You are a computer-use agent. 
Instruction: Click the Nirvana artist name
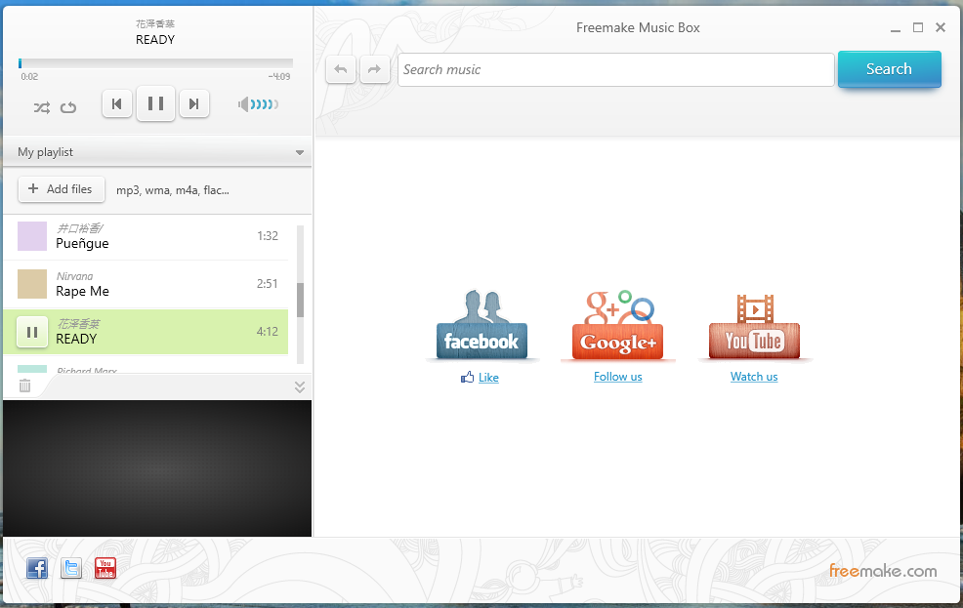point(75,276)
